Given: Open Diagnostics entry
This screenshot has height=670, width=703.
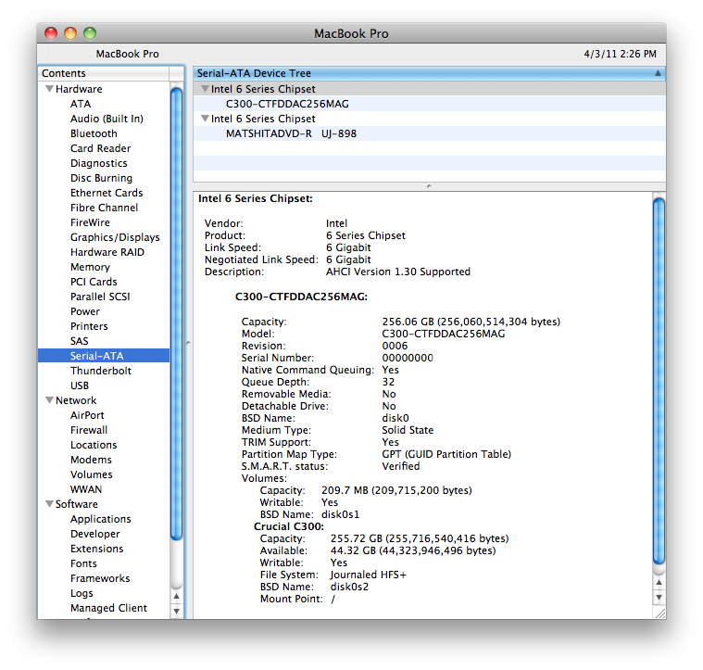Looking at the screenshot, I should click(98, 163).
